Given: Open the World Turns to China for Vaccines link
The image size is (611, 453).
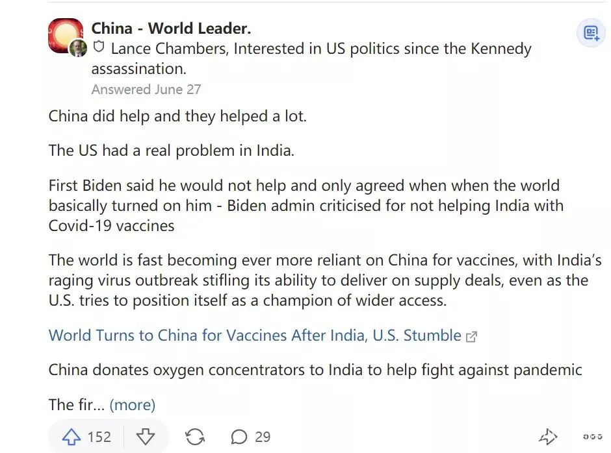Looking at the screenshot, I should coord(255,336).
